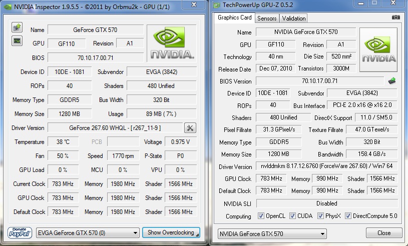Close the GPU-Z window
The image size is (408, 246).
point(393,3)
